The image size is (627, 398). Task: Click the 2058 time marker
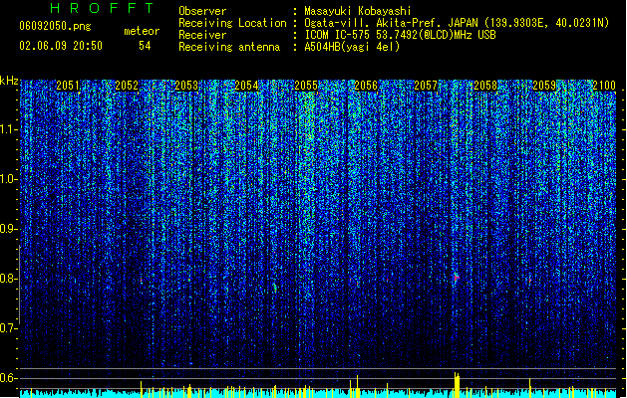tap(485, 86)
